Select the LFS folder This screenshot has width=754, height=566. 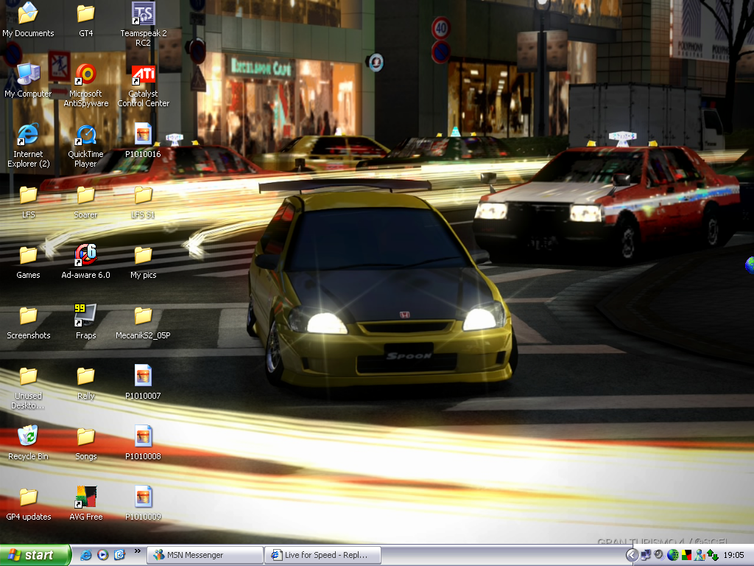(x=28, y=201)
